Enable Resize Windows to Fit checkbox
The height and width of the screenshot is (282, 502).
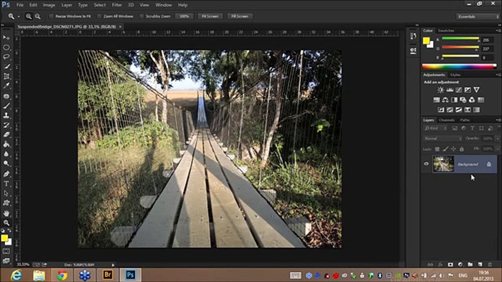(51, 16)
